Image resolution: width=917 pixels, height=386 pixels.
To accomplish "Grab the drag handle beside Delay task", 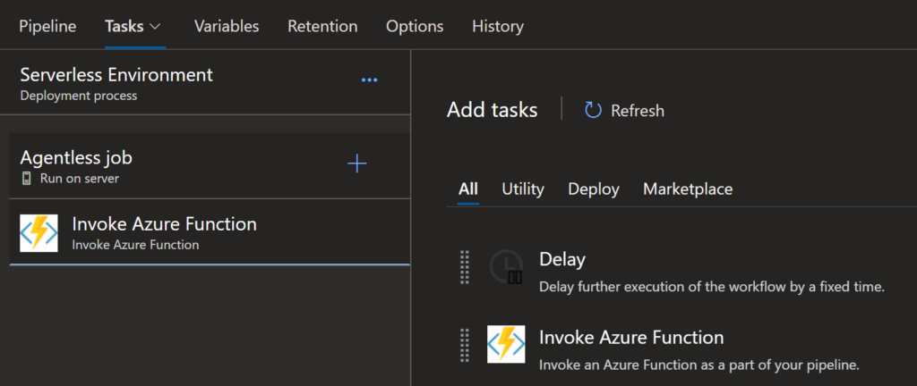I will click(x=464, y=268).
